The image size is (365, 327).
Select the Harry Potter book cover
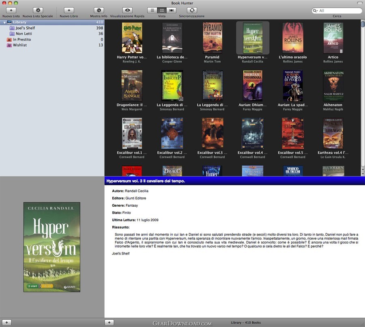click(132, 38)
